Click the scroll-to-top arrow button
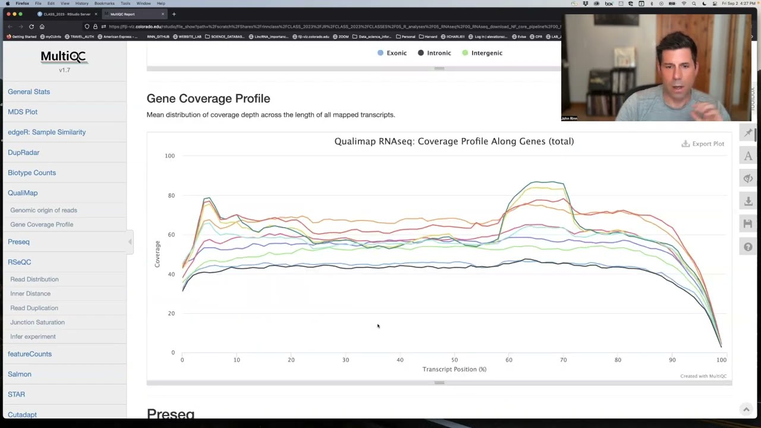Screen dimensions: 761x428 pos(746,409)
